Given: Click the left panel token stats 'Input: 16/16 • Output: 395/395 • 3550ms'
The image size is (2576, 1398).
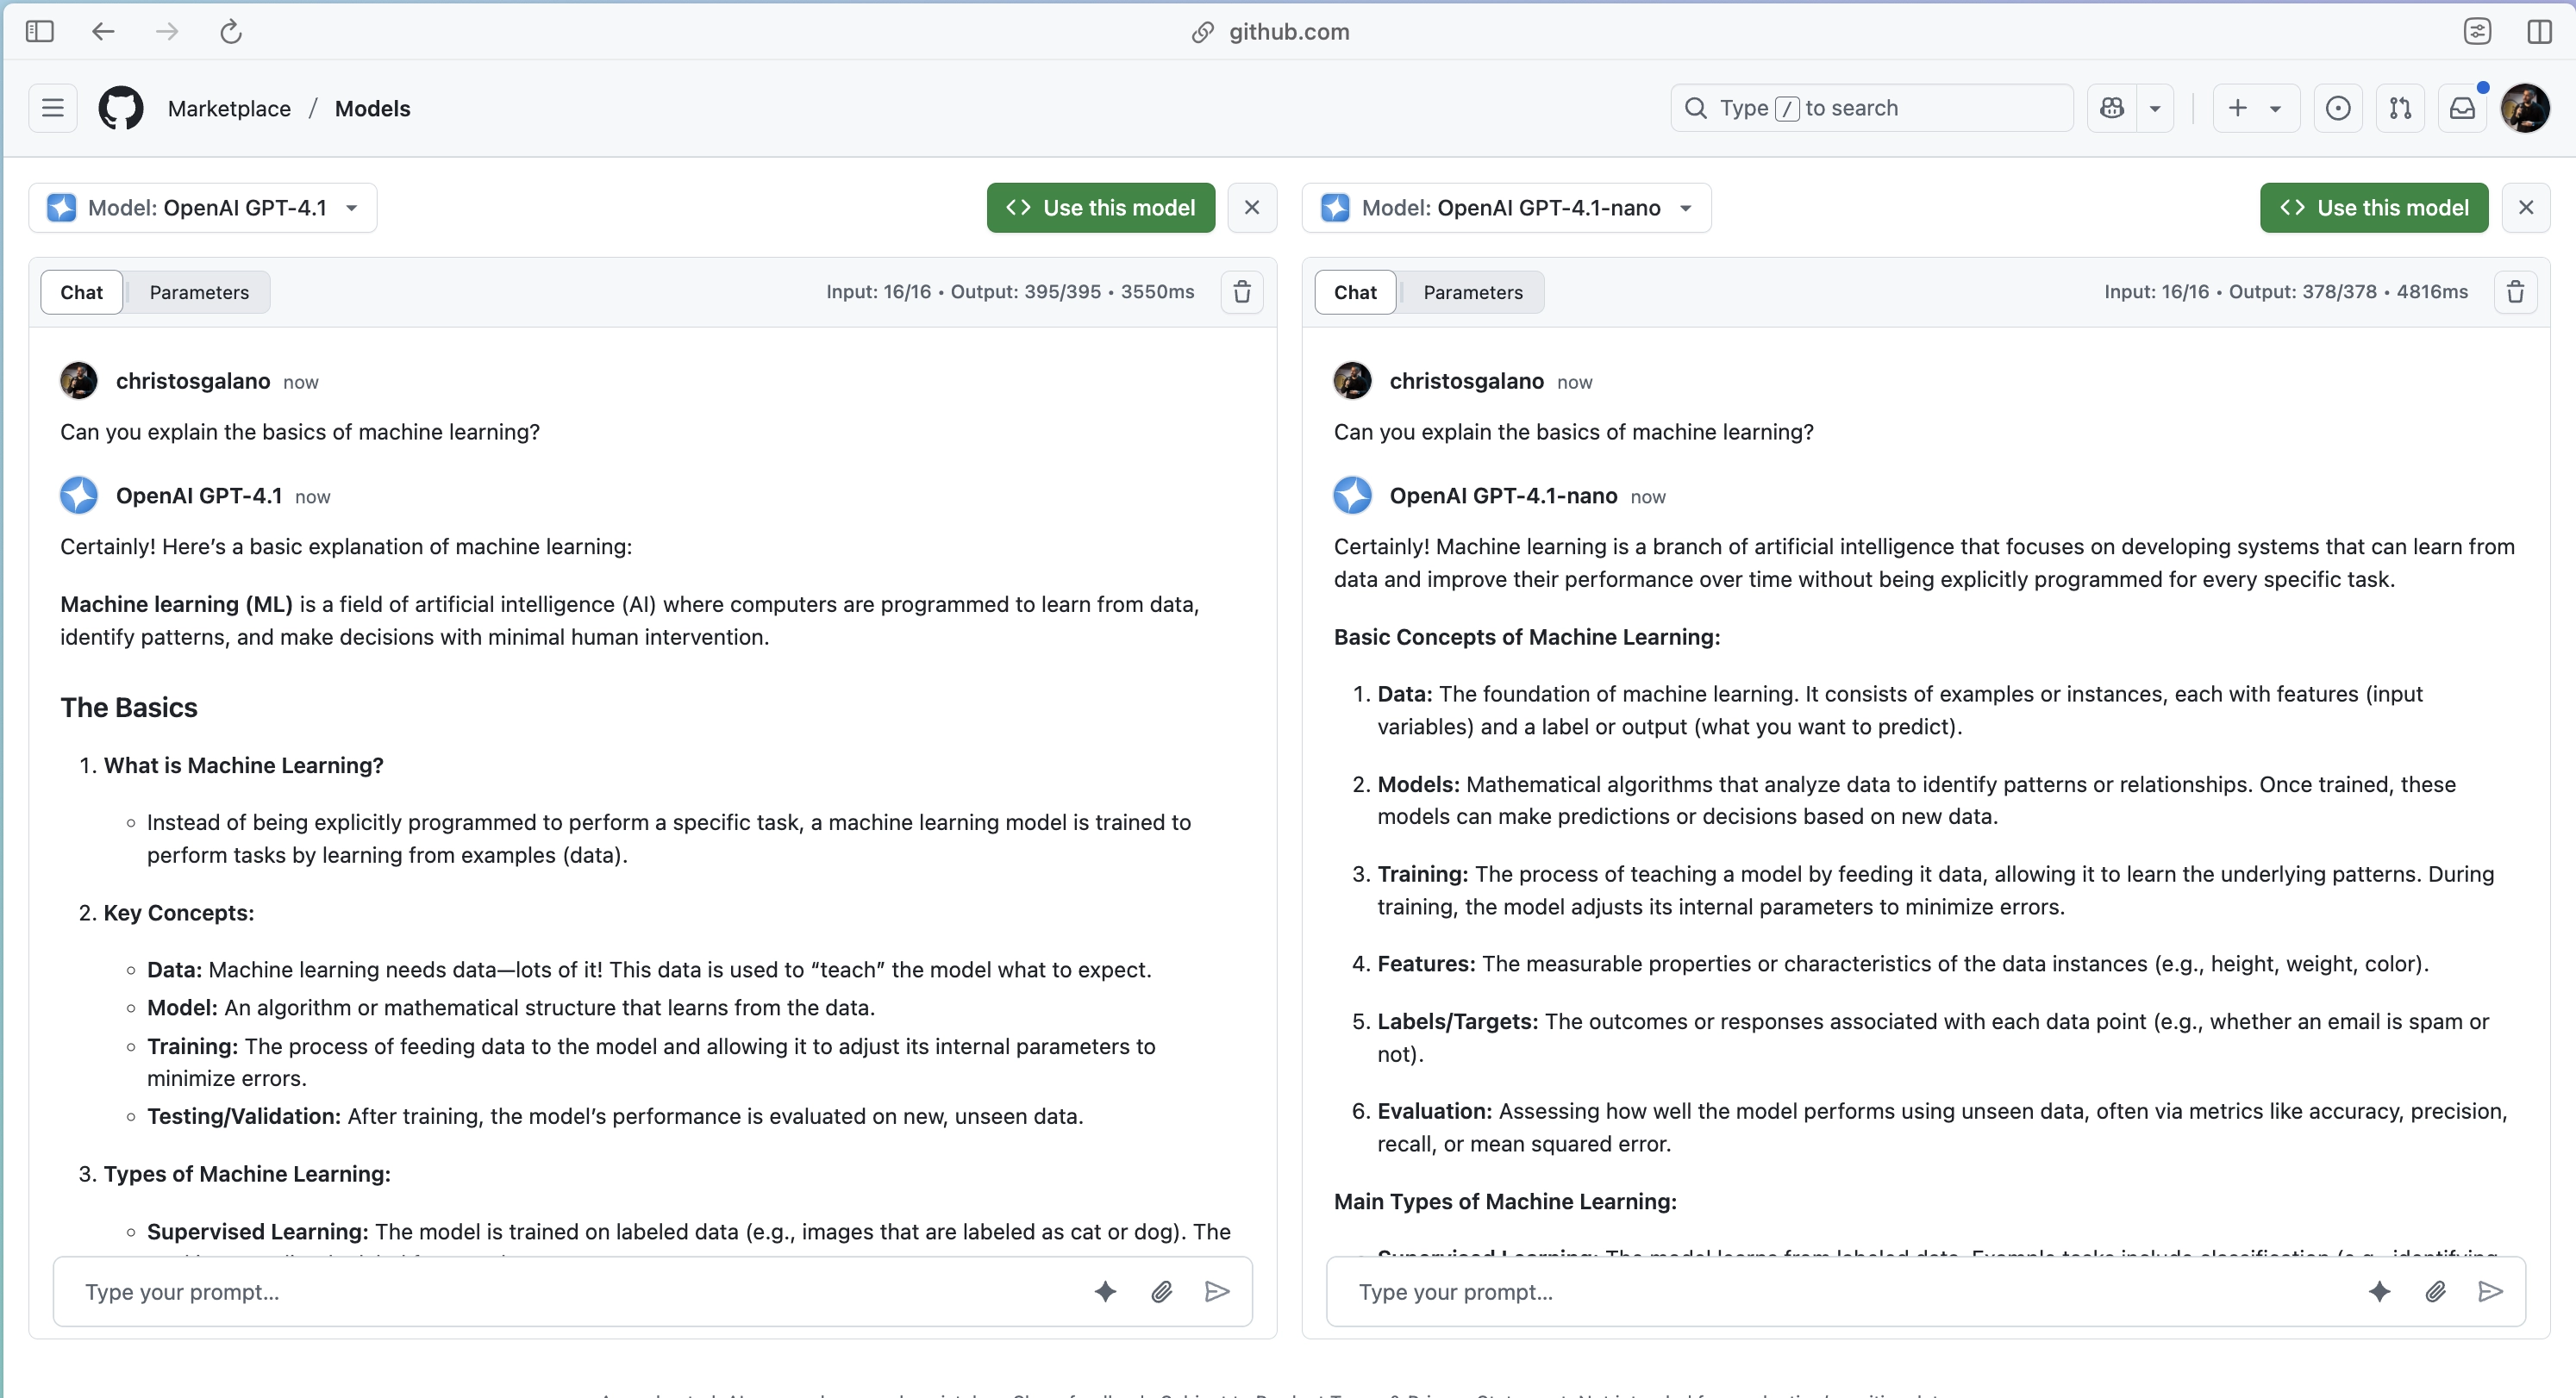Looking at the screenshot, I should (1010, 292).
